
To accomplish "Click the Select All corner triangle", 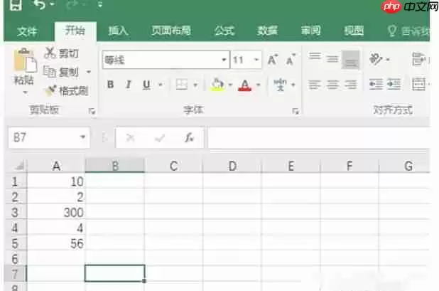I will (19, 166).
